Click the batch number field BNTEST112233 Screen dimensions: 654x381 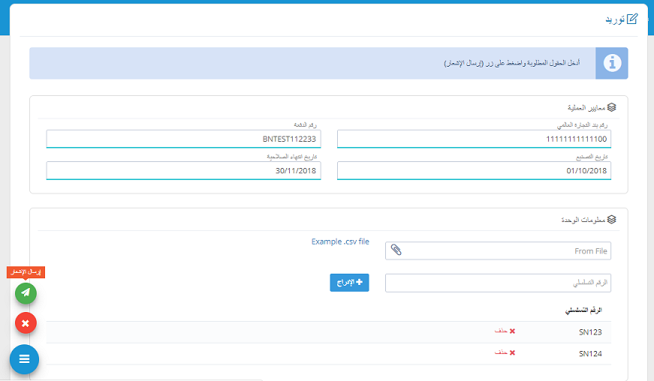183,139
